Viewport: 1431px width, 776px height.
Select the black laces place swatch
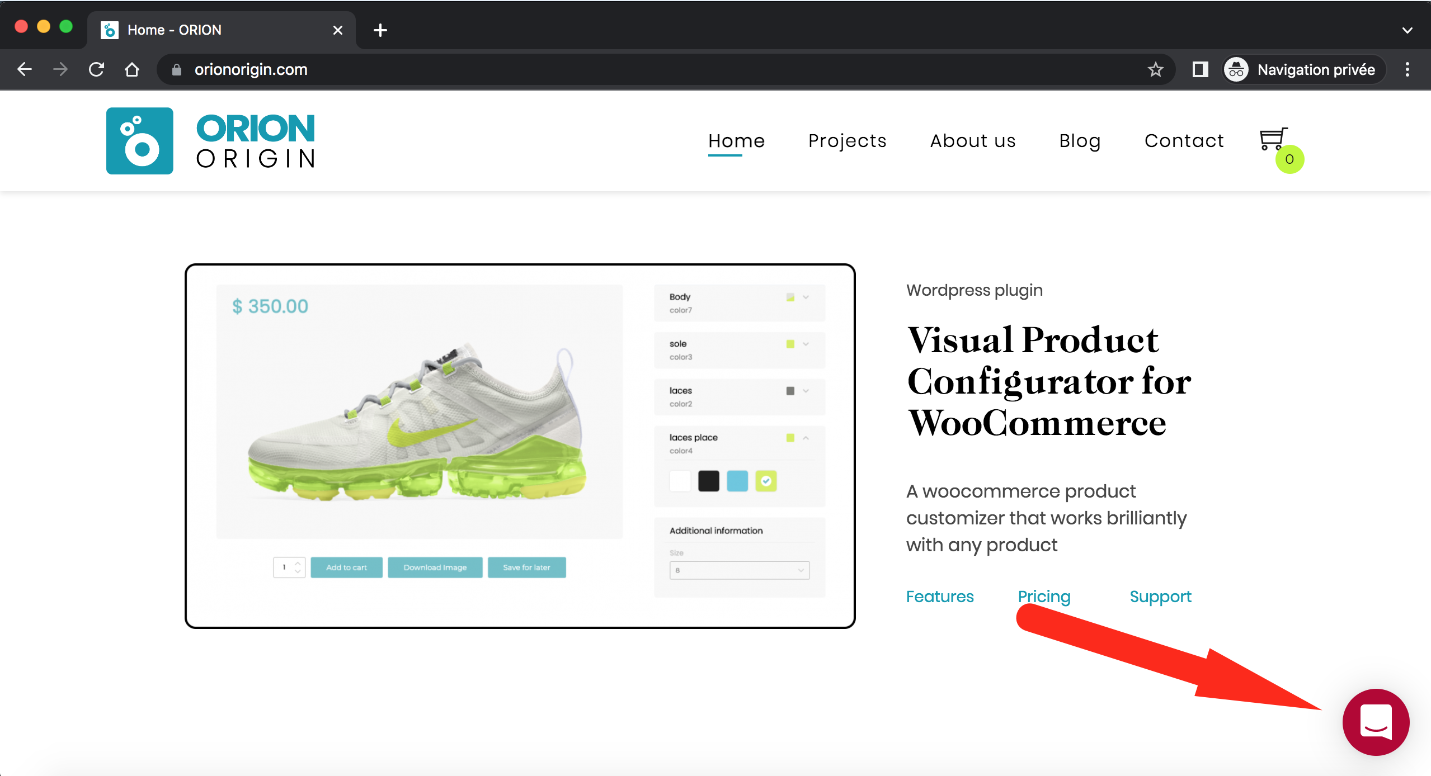click(x=708, y=481)
